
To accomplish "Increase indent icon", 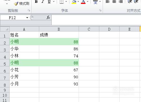I will (x=136, y=2).
